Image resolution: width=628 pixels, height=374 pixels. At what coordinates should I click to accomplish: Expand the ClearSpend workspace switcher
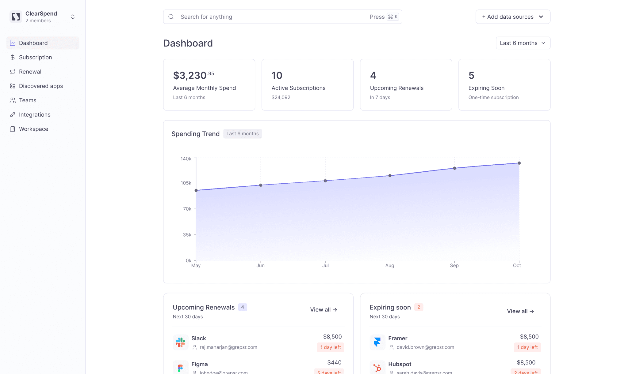(73, 17)
